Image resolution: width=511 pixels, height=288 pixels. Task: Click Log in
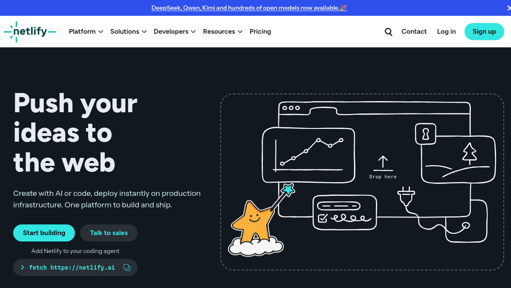click(x=446, y=32)
